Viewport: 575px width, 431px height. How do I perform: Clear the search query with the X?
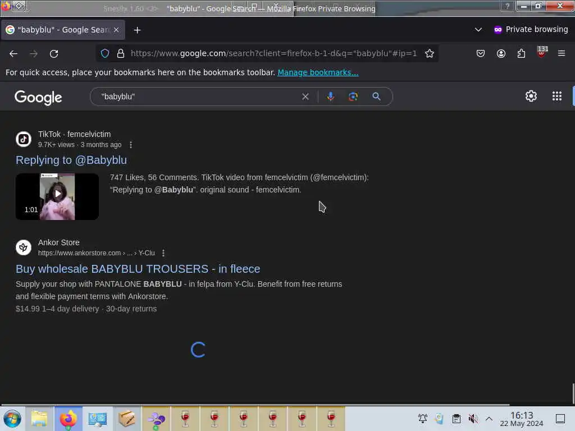coord(305,97)
